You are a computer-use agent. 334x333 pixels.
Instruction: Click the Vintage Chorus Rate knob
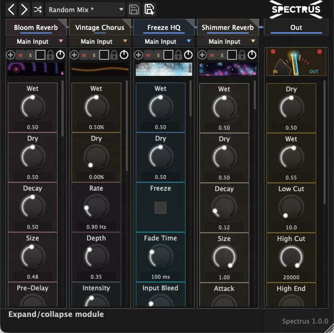pos(96,207)
